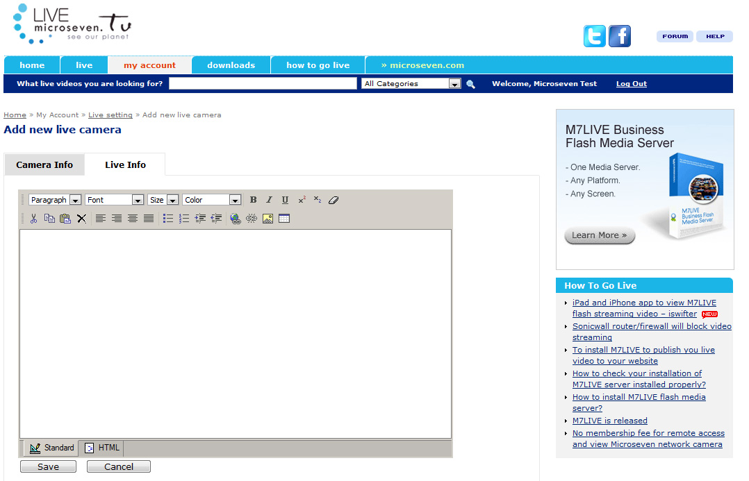Viewport: 749px width, 481px height.
Task: Go to home in navigation bar
Action: pyautogui.click(x=32, y=65)
